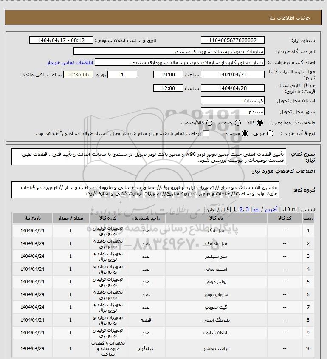Viewport: 327px width, 359px height.
Task: Click the request creator name field
Action: (x=180, y=62)
